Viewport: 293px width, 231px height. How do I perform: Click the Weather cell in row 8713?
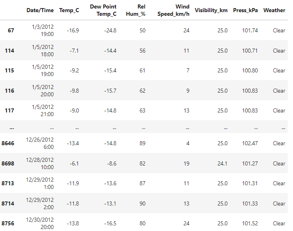click(x=279, y=183)
